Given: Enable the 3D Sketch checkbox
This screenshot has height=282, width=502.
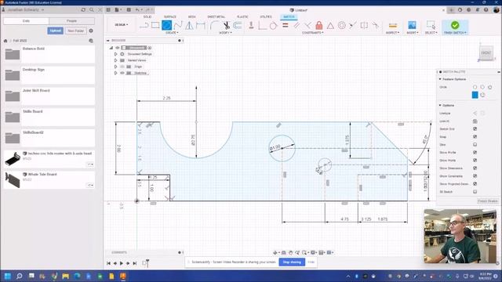Looking at the screenshot, I should [475, 192].
